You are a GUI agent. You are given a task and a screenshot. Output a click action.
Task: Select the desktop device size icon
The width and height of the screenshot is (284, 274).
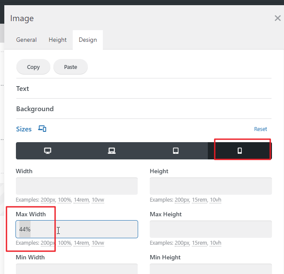point(48,151)
